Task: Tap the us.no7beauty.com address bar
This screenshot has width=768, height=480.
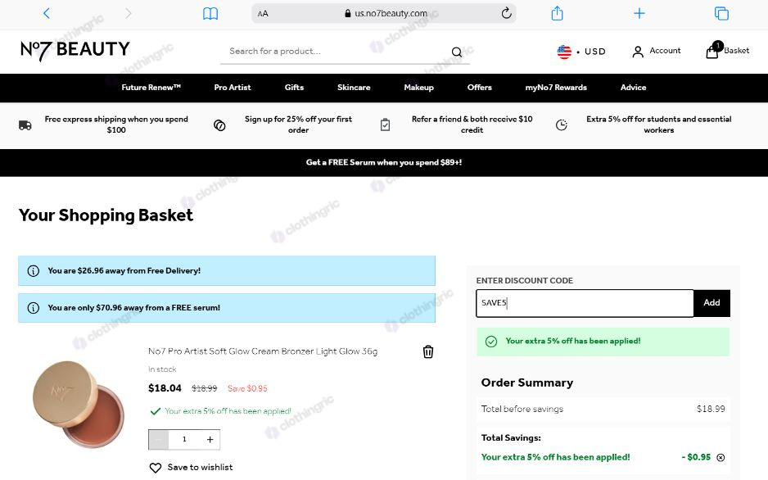Action: click(x=383, y=13)
